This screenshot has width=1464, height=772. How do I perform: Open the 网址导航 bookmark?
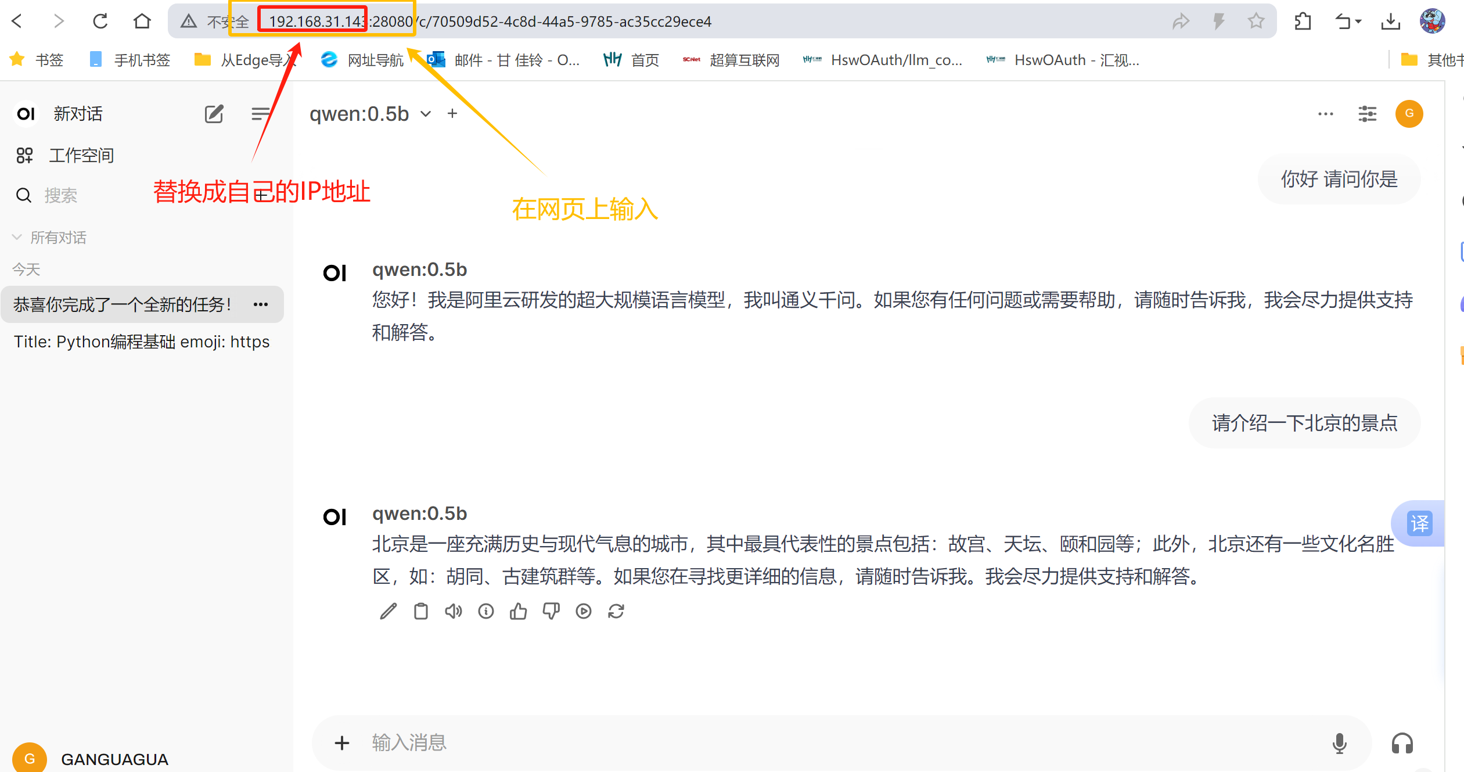[362, 60]
